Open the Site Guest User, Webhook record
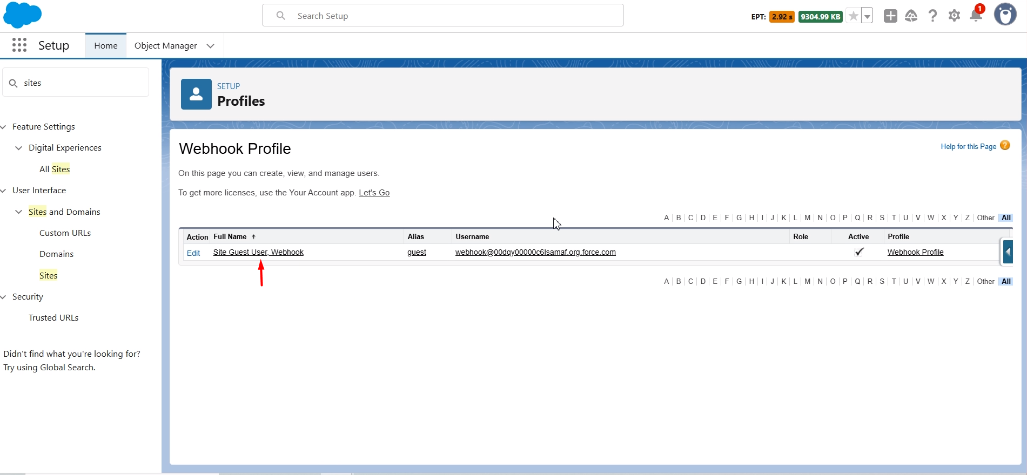1027x475 pixels. click(x=258, y=252)
